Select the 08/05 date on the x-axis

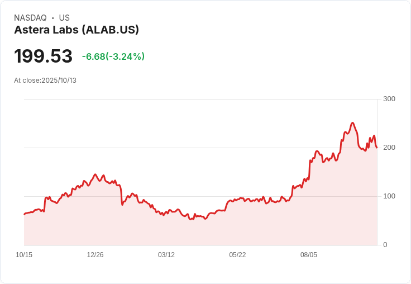coord(309,255)
